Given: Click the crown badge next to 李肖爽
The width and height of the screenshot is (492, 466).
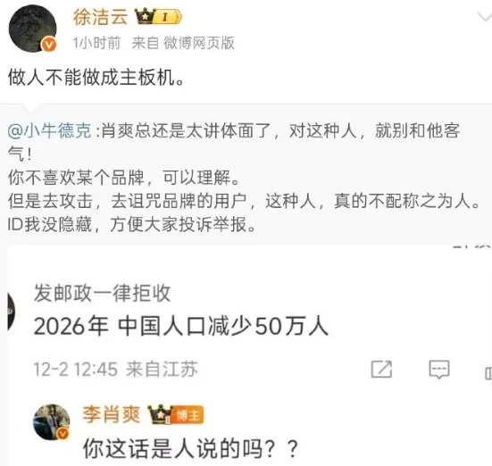Looking at the screenshot, I should point(161,414).
